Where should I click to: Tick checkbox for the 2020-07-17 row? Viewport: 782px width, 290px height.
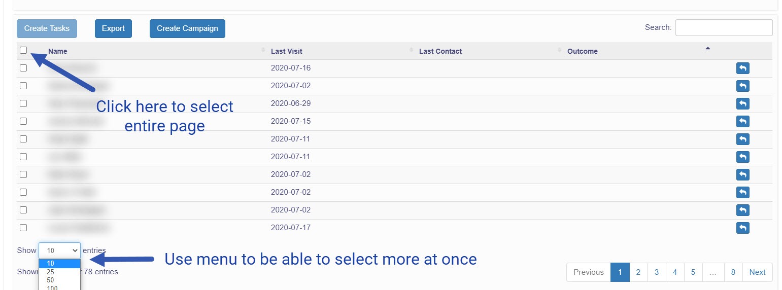click(x=23, y=228)
